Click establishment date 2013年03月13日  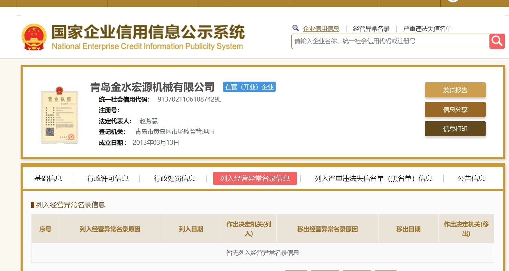click(x=156, y=143)
